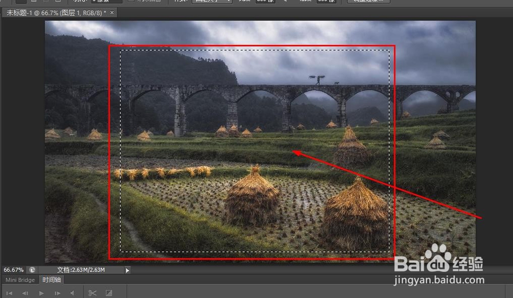Go to first frame in timeline
Screen dimensions: 513x298
[x=9, y=293]
